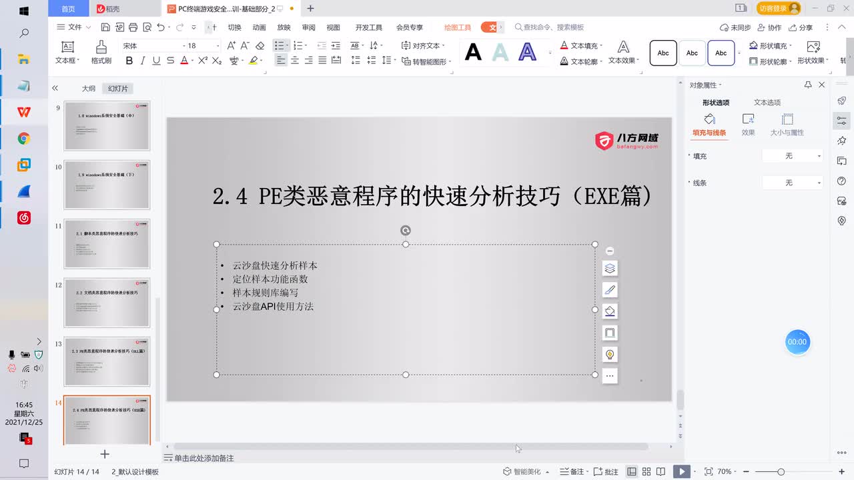Insert a Text Box (文本框)
Image resolution: width=854 pixels, height=480 pixels.
coord(67,52)
